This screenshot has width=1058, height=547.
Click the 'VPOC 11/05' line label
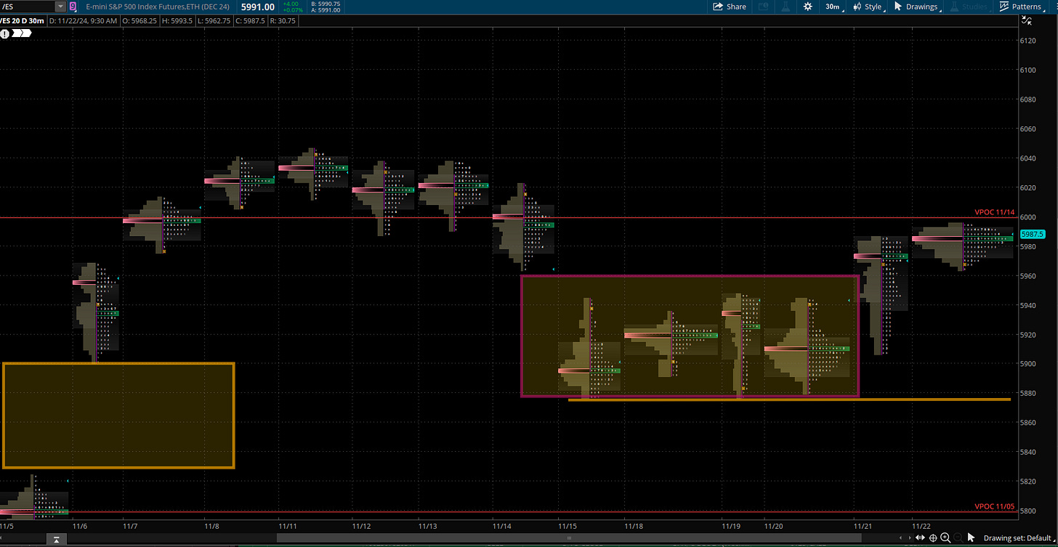tap(995, 506)
